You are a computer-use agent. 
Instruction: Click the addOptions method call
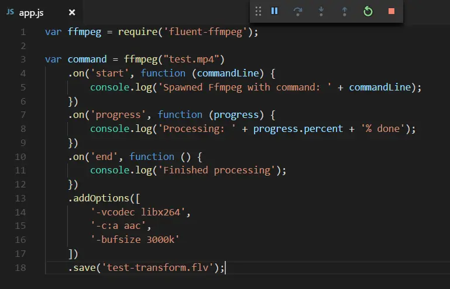101,198
